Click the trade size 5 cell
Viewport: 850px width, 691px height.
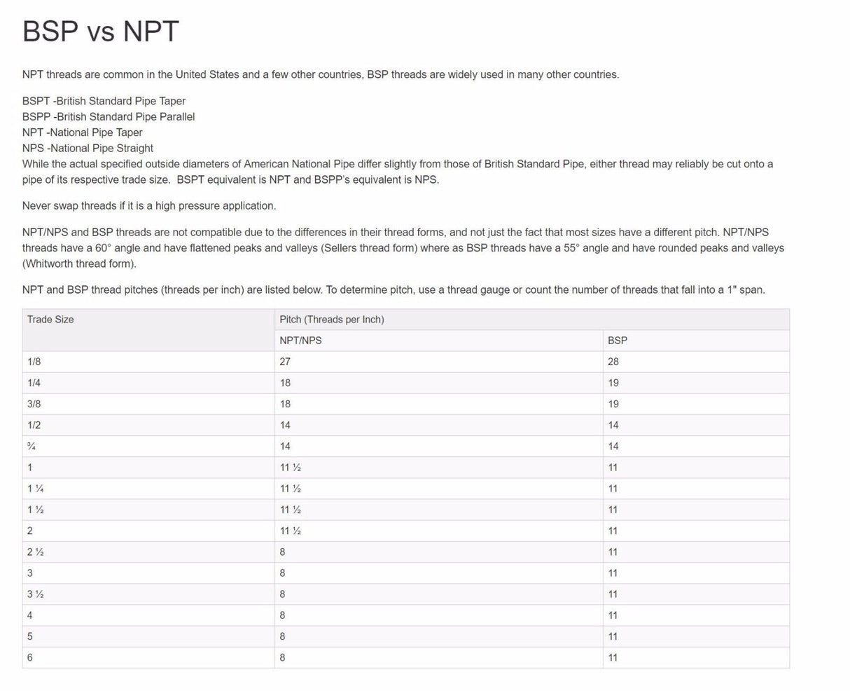pyautogui.click(x=30, y=636)
